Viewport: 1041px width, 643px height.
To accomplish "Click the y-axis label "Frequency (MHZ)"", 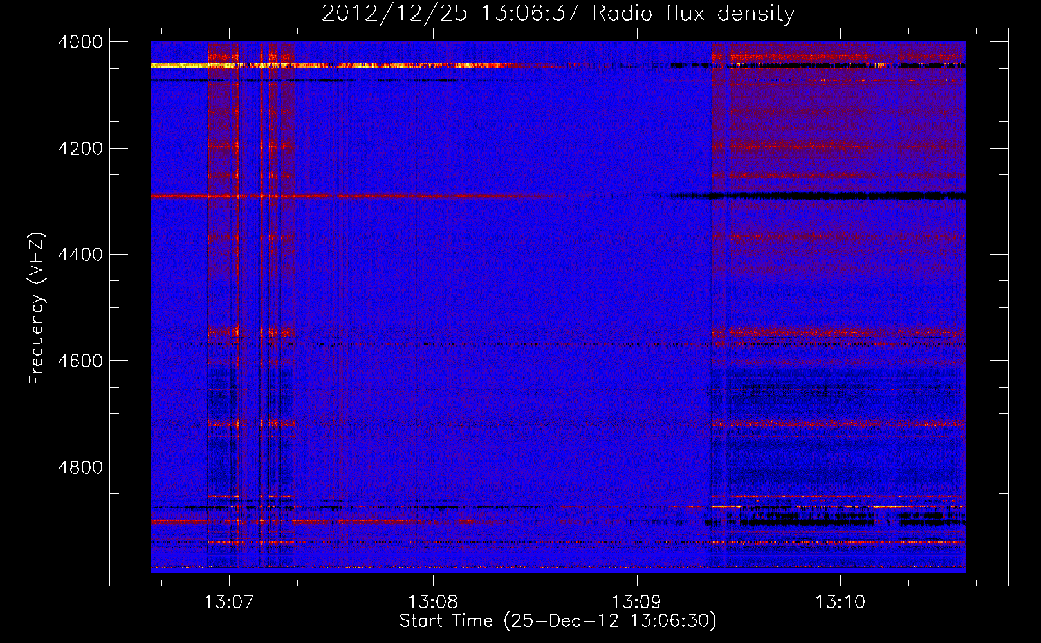I will tap(37, 309).
